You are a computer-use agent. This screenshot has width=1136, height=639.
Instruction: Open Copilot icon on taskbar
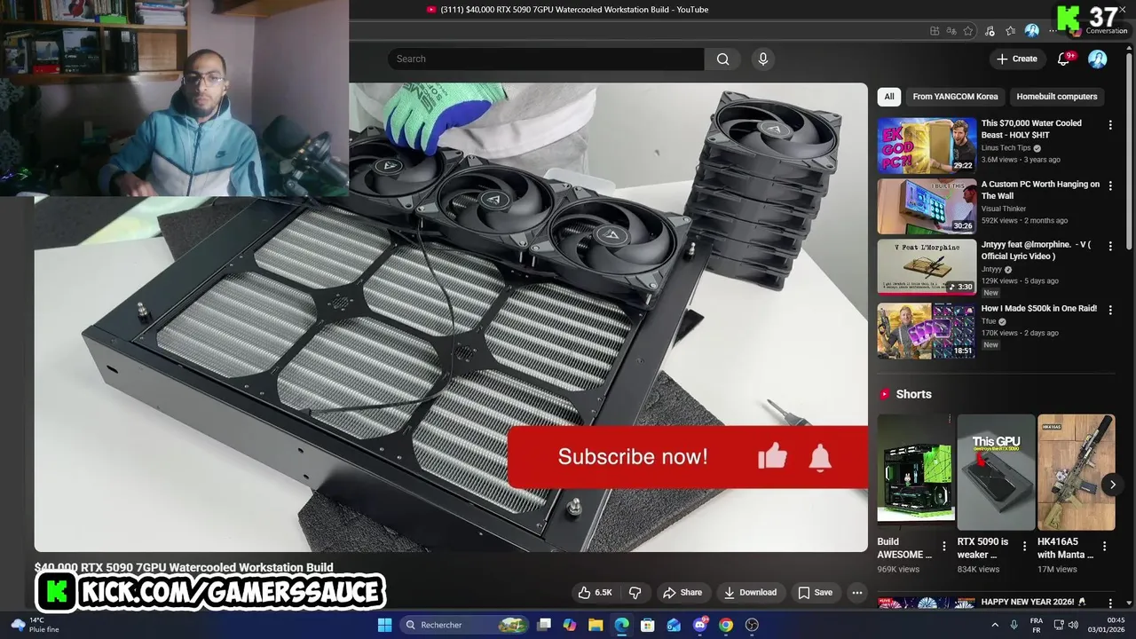click(570, 625)
